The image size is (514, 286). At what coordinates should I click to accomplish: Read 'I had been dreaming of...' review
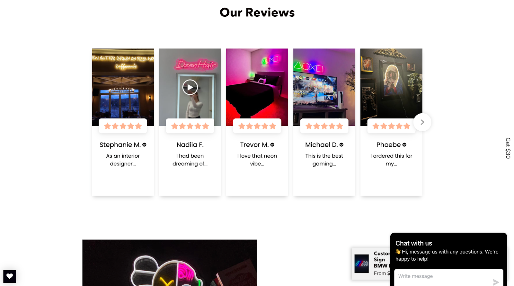190,160
